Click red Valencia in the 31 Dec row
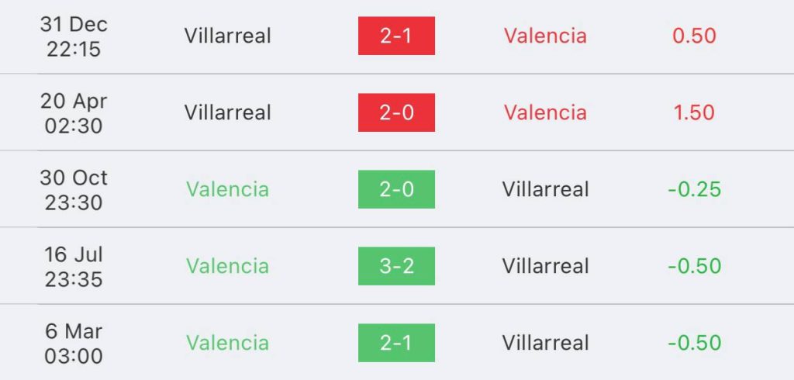This screenshot has height=380, width=794. click(x=545, y=36)
